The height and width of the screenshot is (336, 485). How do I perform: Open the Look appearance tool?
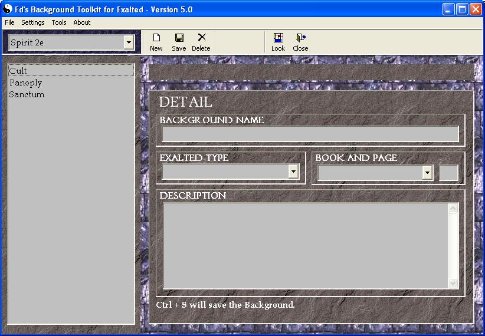(x=278, y=42)
